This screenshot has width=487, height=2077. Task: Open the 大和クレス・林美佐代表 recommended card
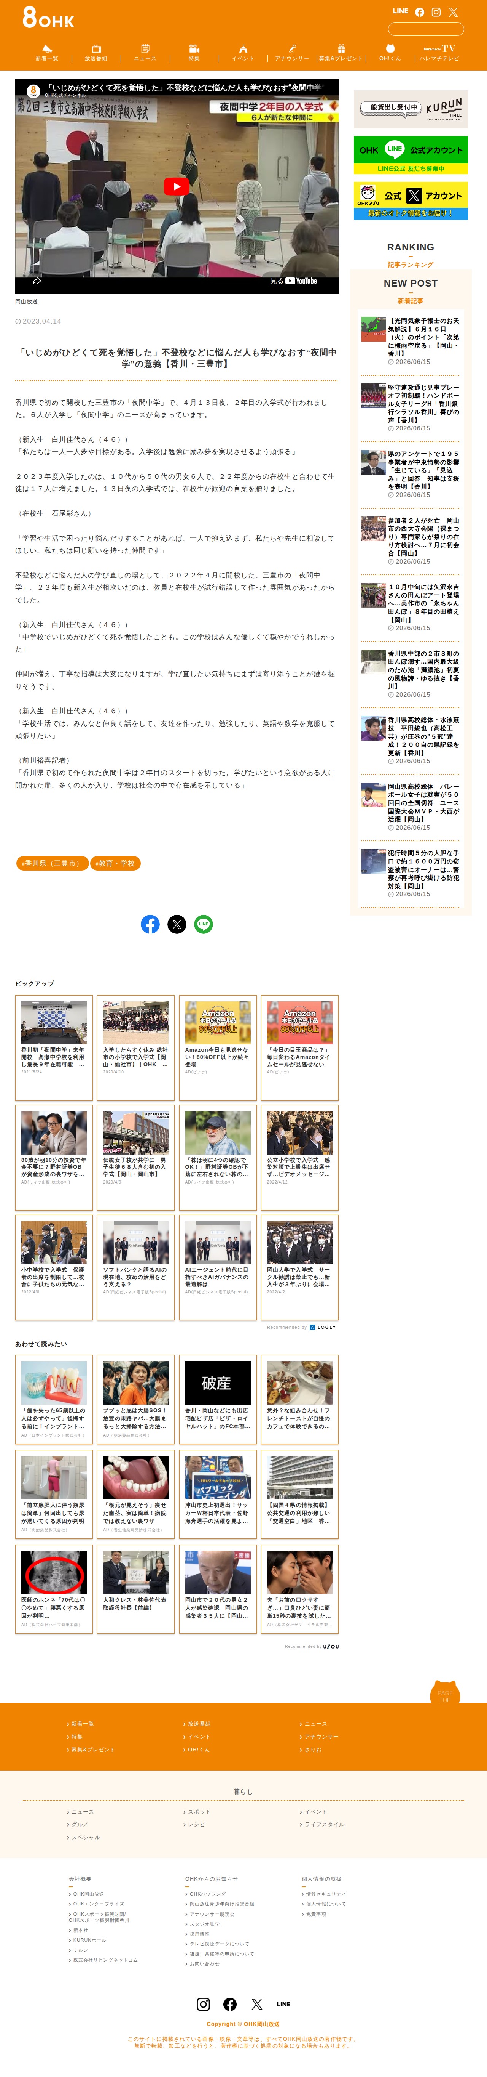pos(136,1589)
